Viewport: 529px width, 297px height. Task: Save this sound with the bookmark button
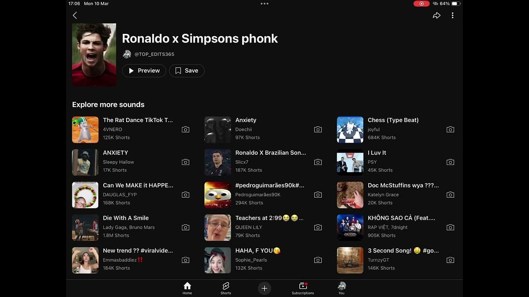click(186, 71)
